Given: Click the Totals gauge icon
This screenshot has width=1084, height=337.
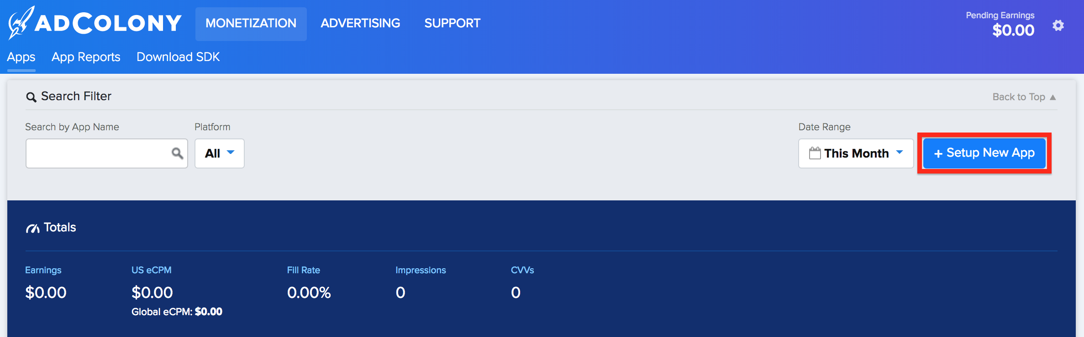Looking at the screenshot, I should click(32, 228).
